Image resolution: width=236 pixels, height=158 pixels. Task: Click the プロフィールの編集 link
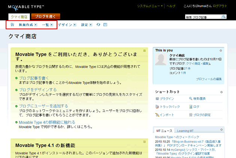point(209,79)
